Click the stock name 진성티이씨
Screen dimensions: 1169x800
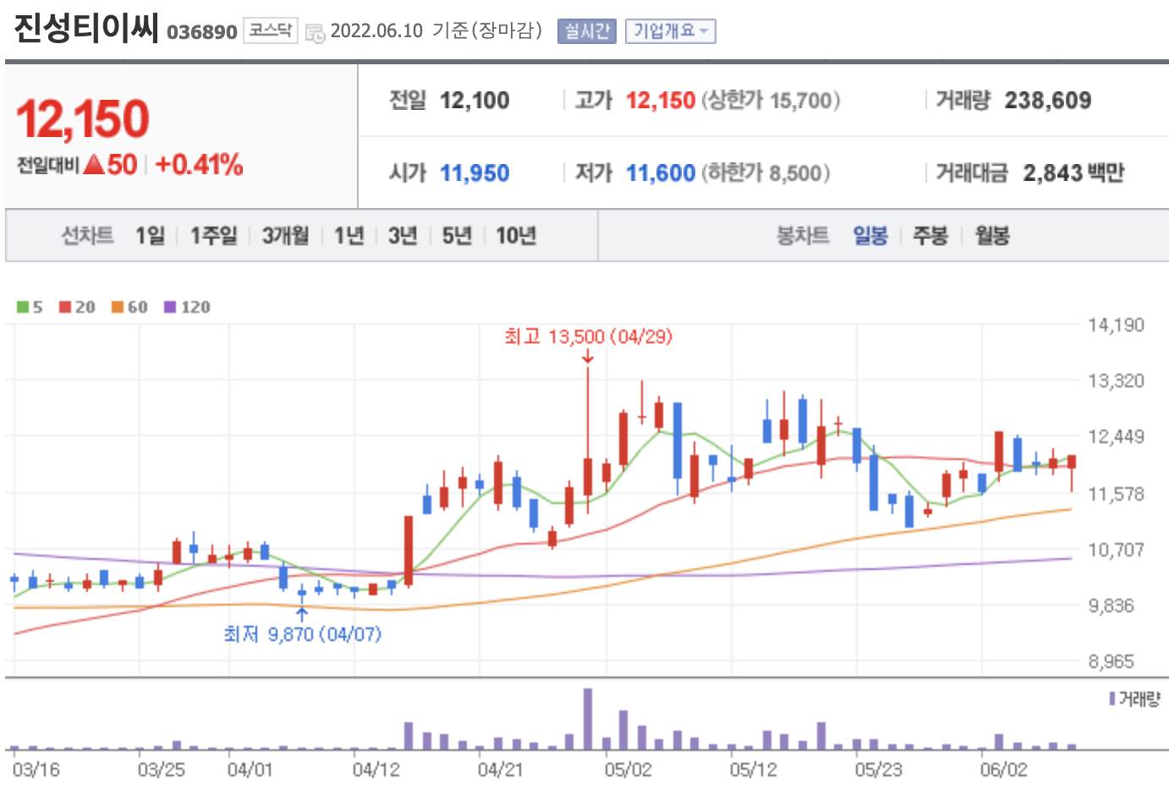click(86, 28)
